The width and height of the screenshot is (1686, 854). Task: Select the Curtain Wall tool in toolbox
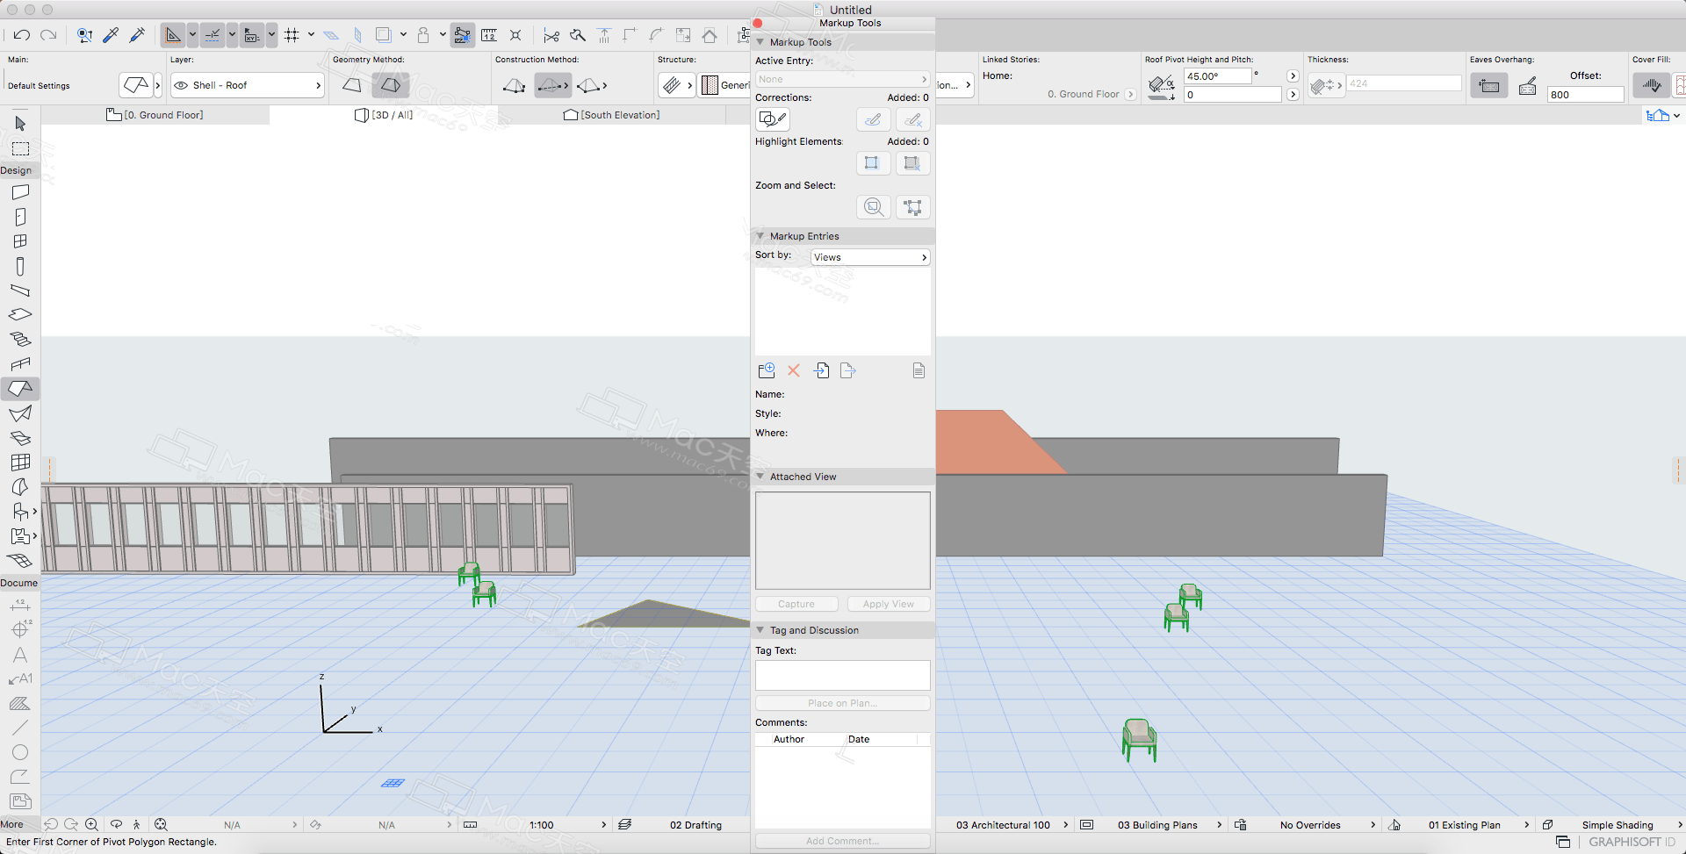click(20, 462)
